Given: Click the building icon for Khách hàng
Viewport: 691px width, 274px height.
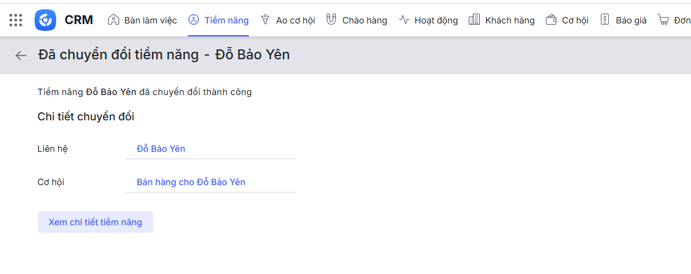Looking at the screenshot, I should tap(474, 20).
